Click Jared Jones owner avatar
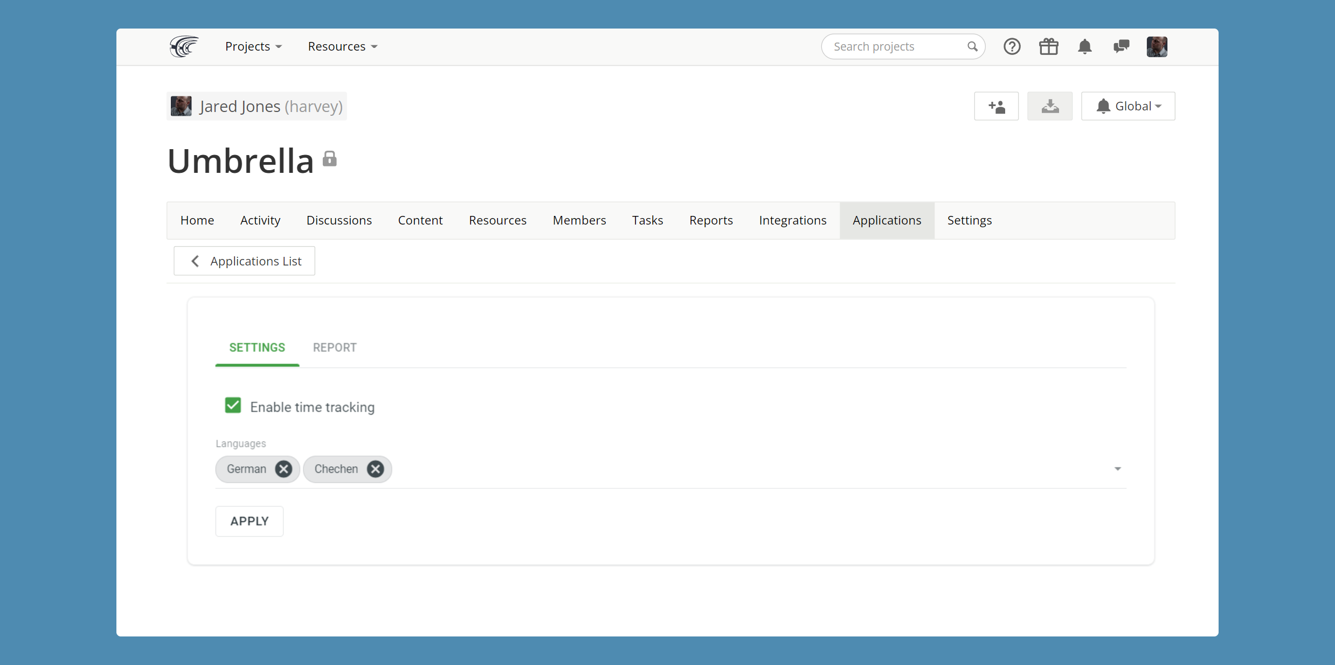Screen dimensions: 1335x665 click(181, 106)
